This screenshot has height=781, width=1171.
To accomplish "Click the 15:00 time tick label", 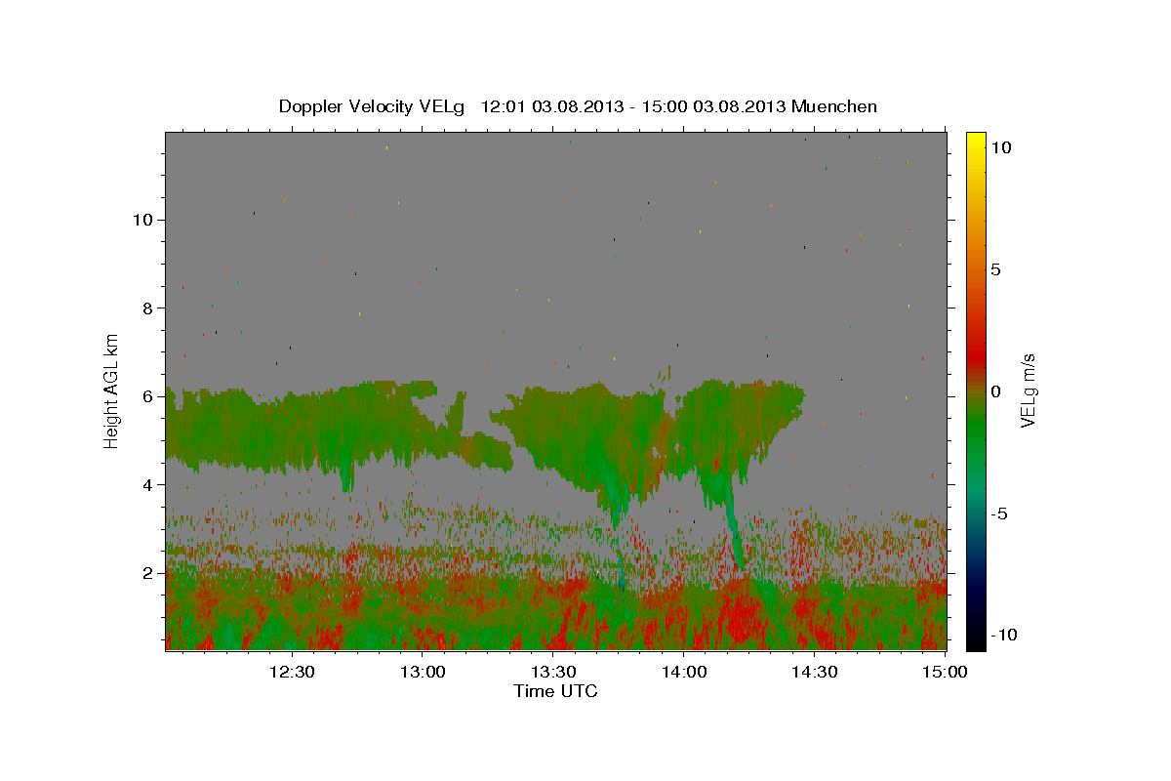I will 945,672.
